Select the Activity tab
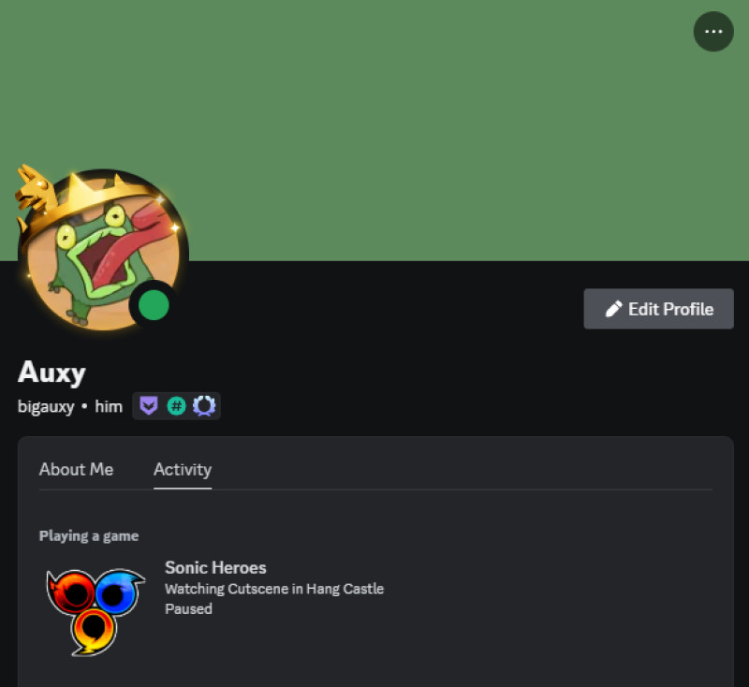The width and height of the screenshot is (749, 687). point(183,470)
